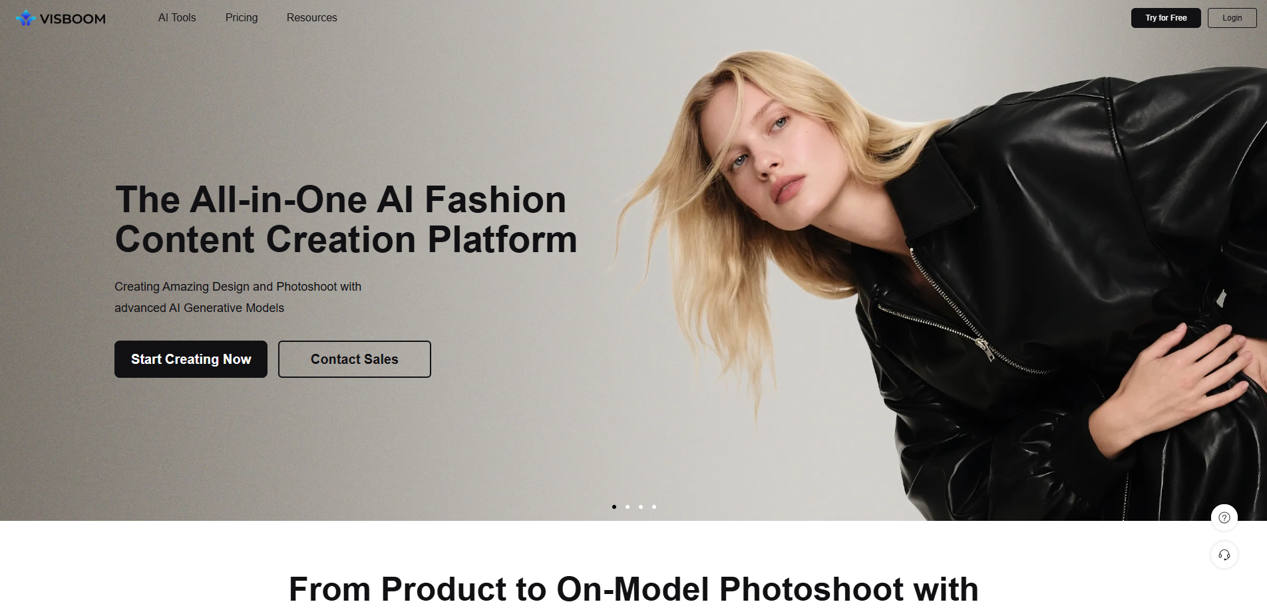Click the Login button

1232,18
